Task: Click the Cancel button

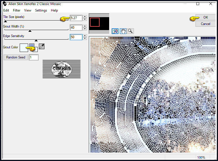Action: click(x=206, y=24)
